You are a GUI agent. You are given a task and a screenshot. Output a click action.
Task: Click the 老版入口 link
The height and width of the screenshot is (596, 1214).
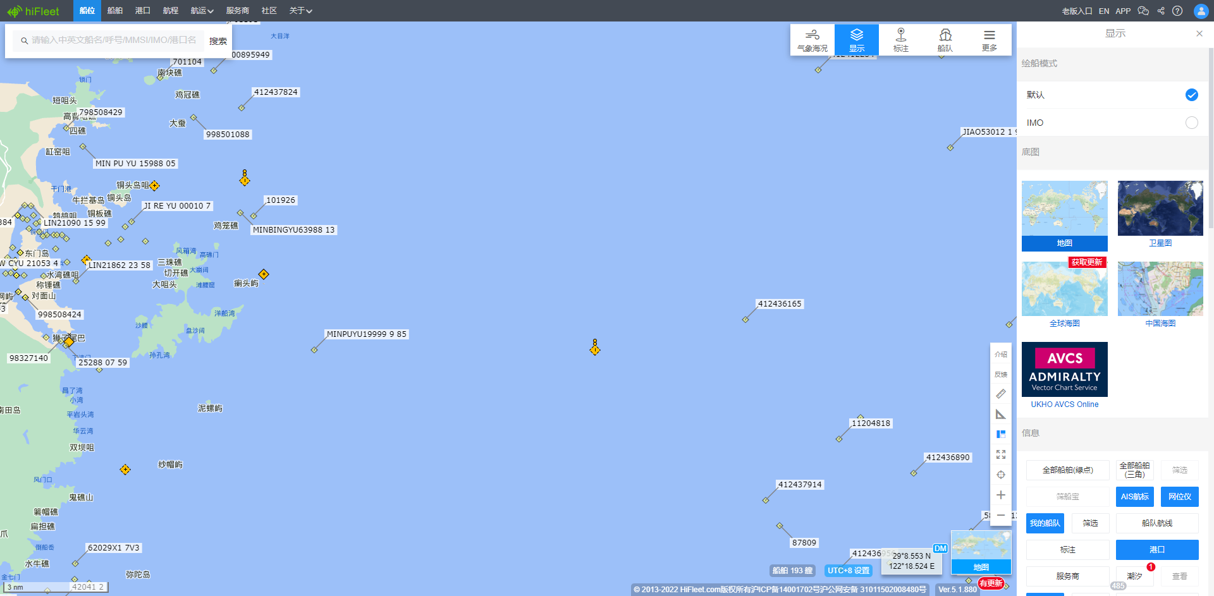[1077, 11]
